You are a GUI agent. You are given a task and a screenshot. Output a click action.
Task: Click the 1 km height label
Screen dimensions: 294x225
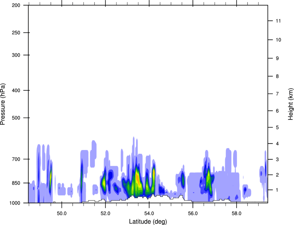coord(277,190)
